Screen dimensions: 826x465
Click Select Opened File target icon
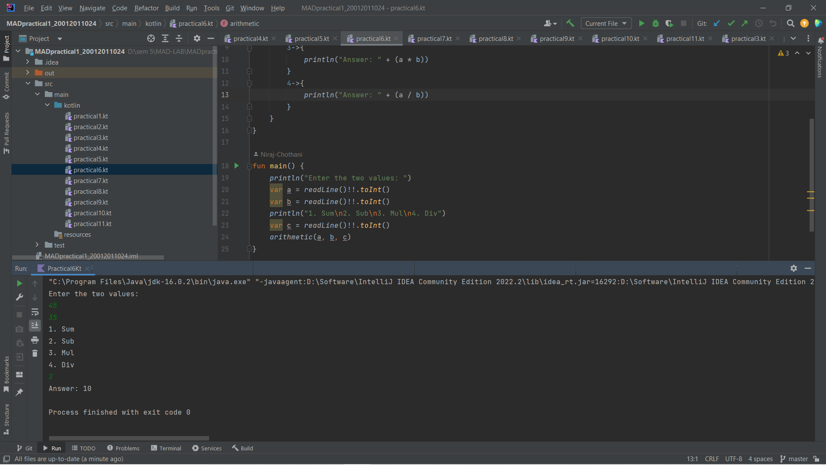click(151, 39)
